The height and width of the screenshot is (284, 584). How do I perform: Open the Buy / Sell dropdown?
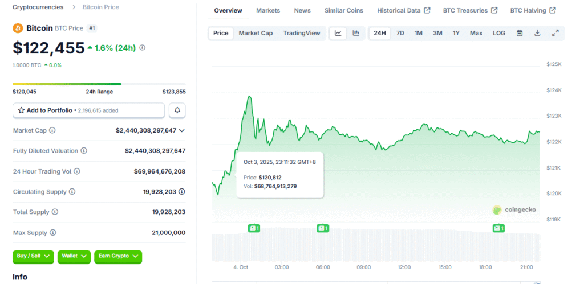[33, 256]
